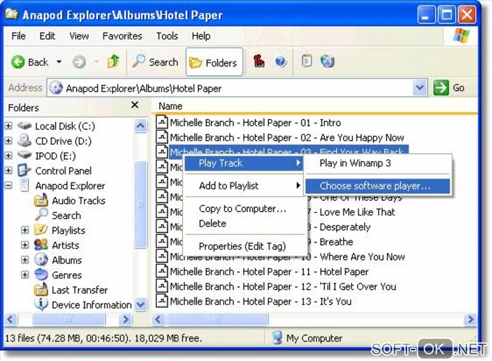Expand CD Drive (D:) tree node
492x361 pixels.
tap(9, 140)
